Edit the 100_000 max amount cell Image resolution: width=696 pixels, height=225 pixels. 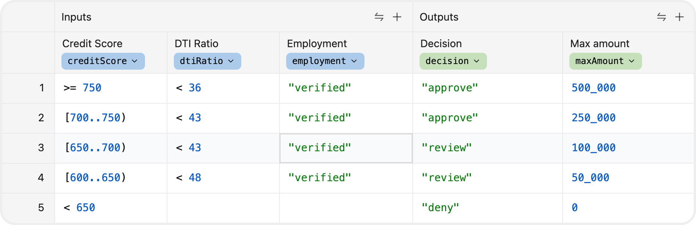(628, 148)
